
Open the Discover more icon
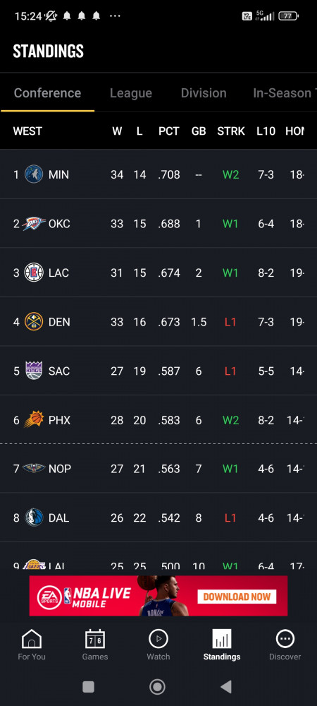[285, 638]
